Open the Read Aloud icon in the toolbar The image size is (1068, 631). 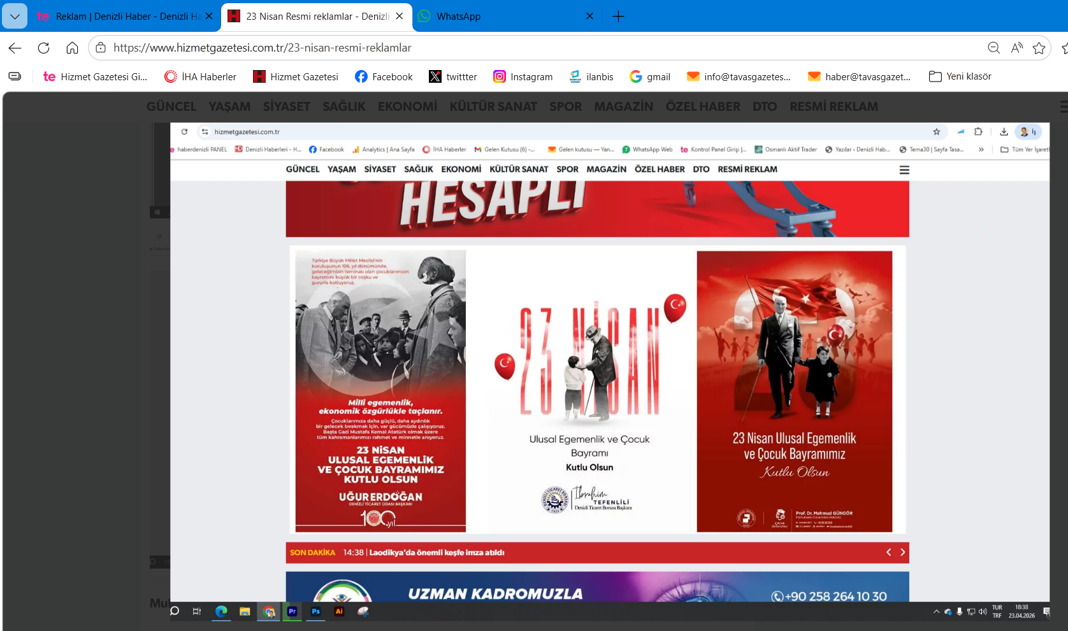pyautogui.click(x=1017, y=48)
